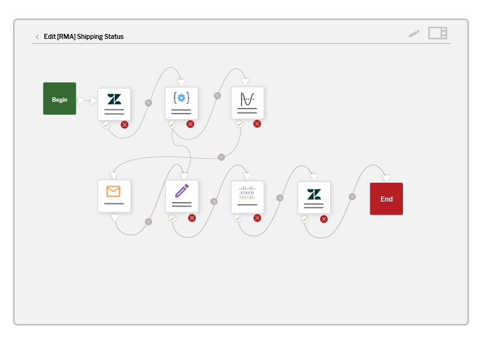Click red failure X under script node
The image size is (482, 344).
coord(190,124)
